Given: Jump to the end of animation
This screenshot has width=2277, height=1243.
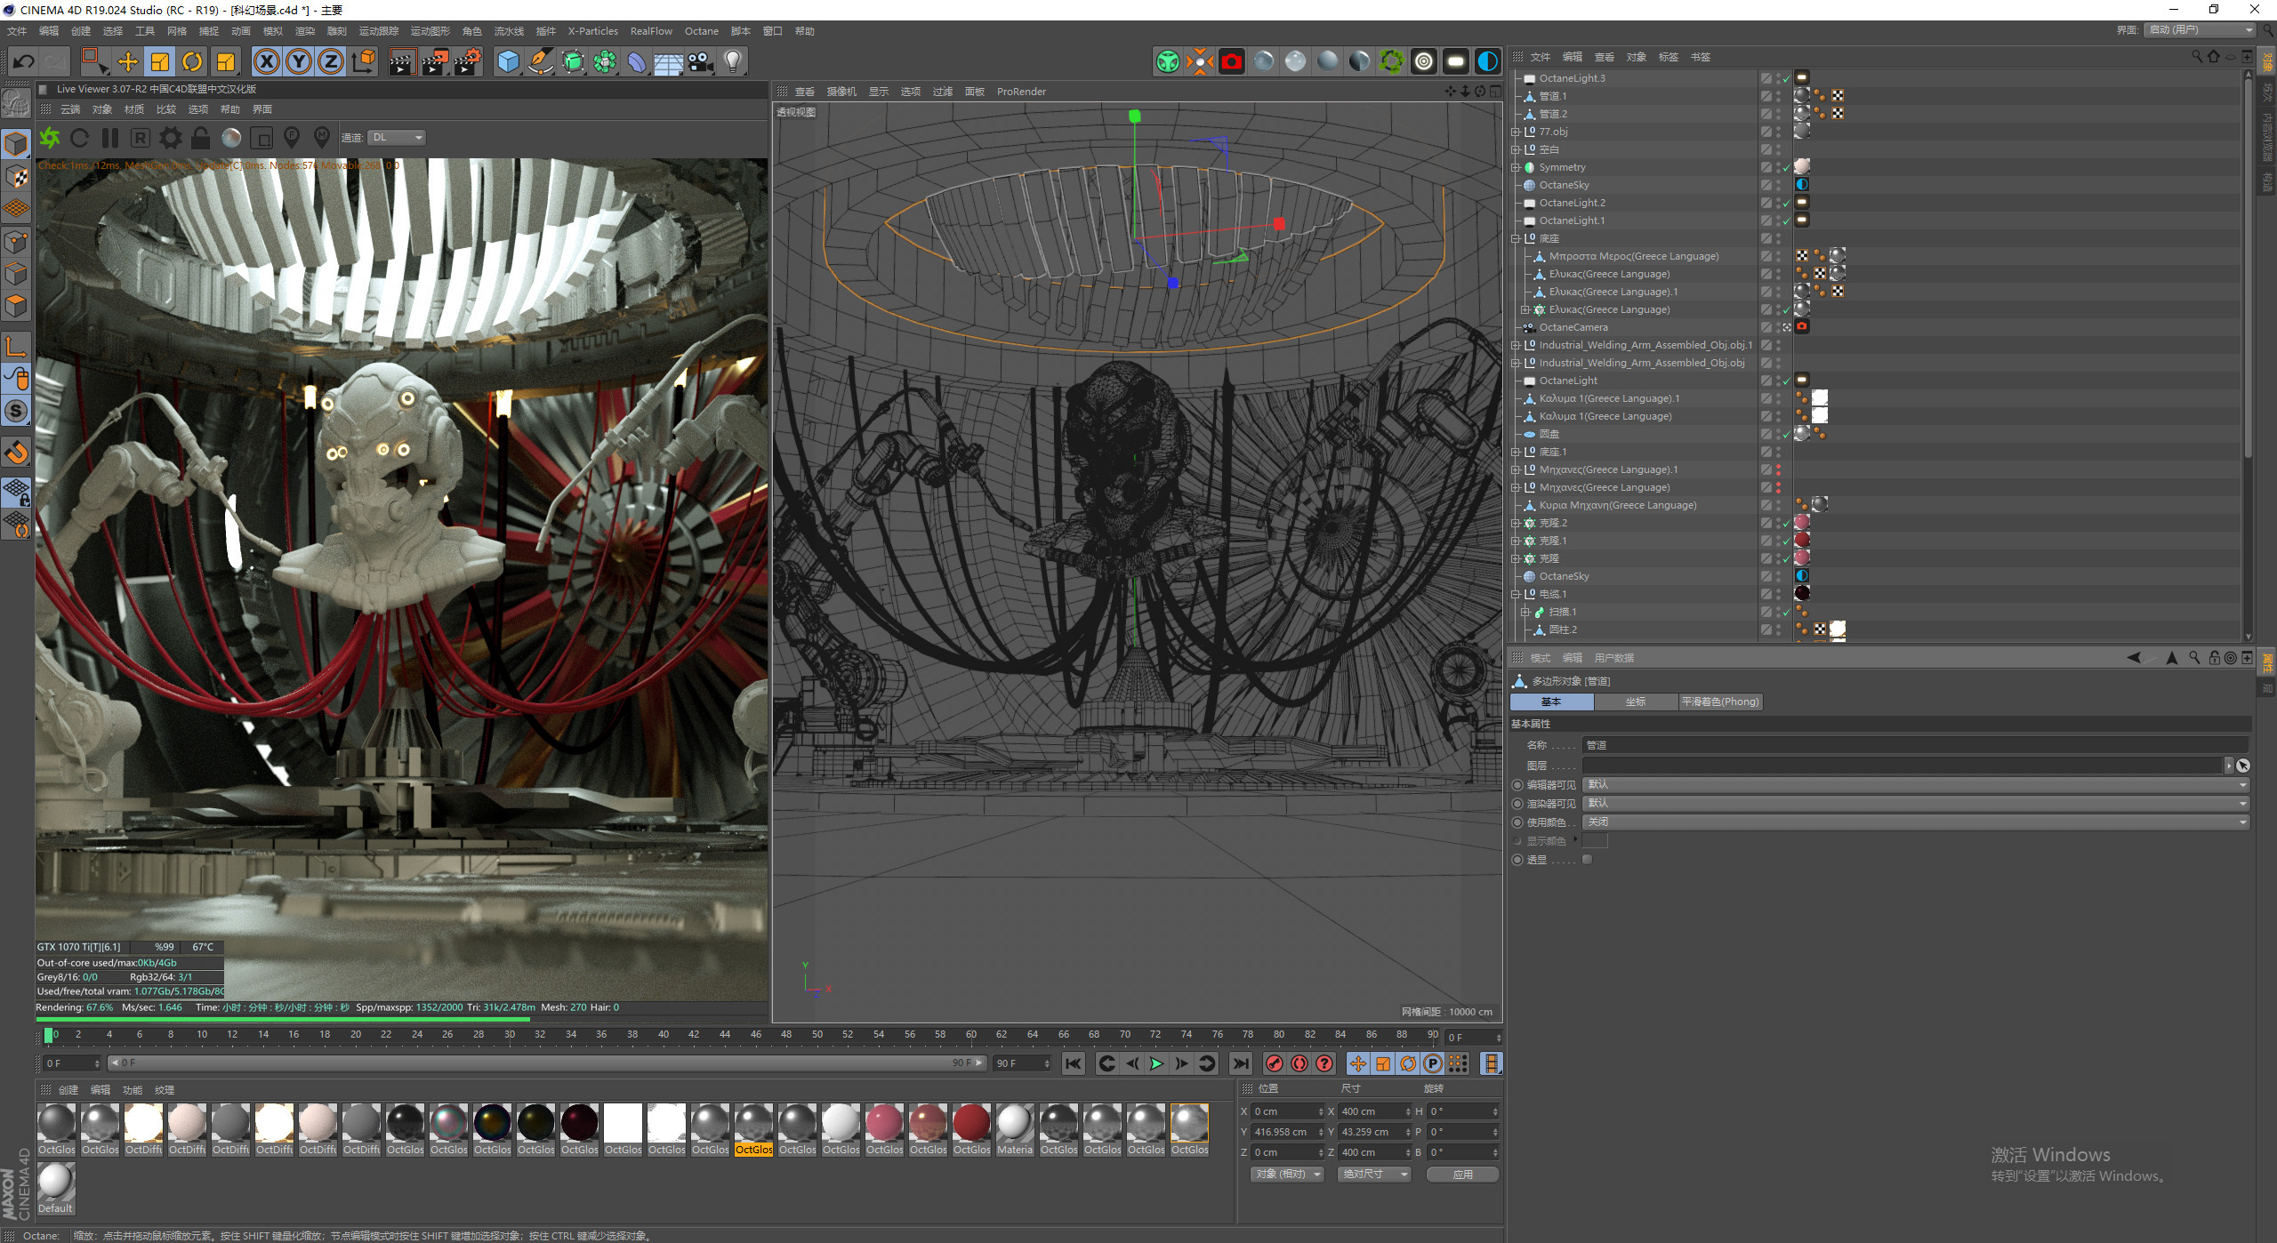Looking at the screenshot, I should (x=1240, y=1063).
